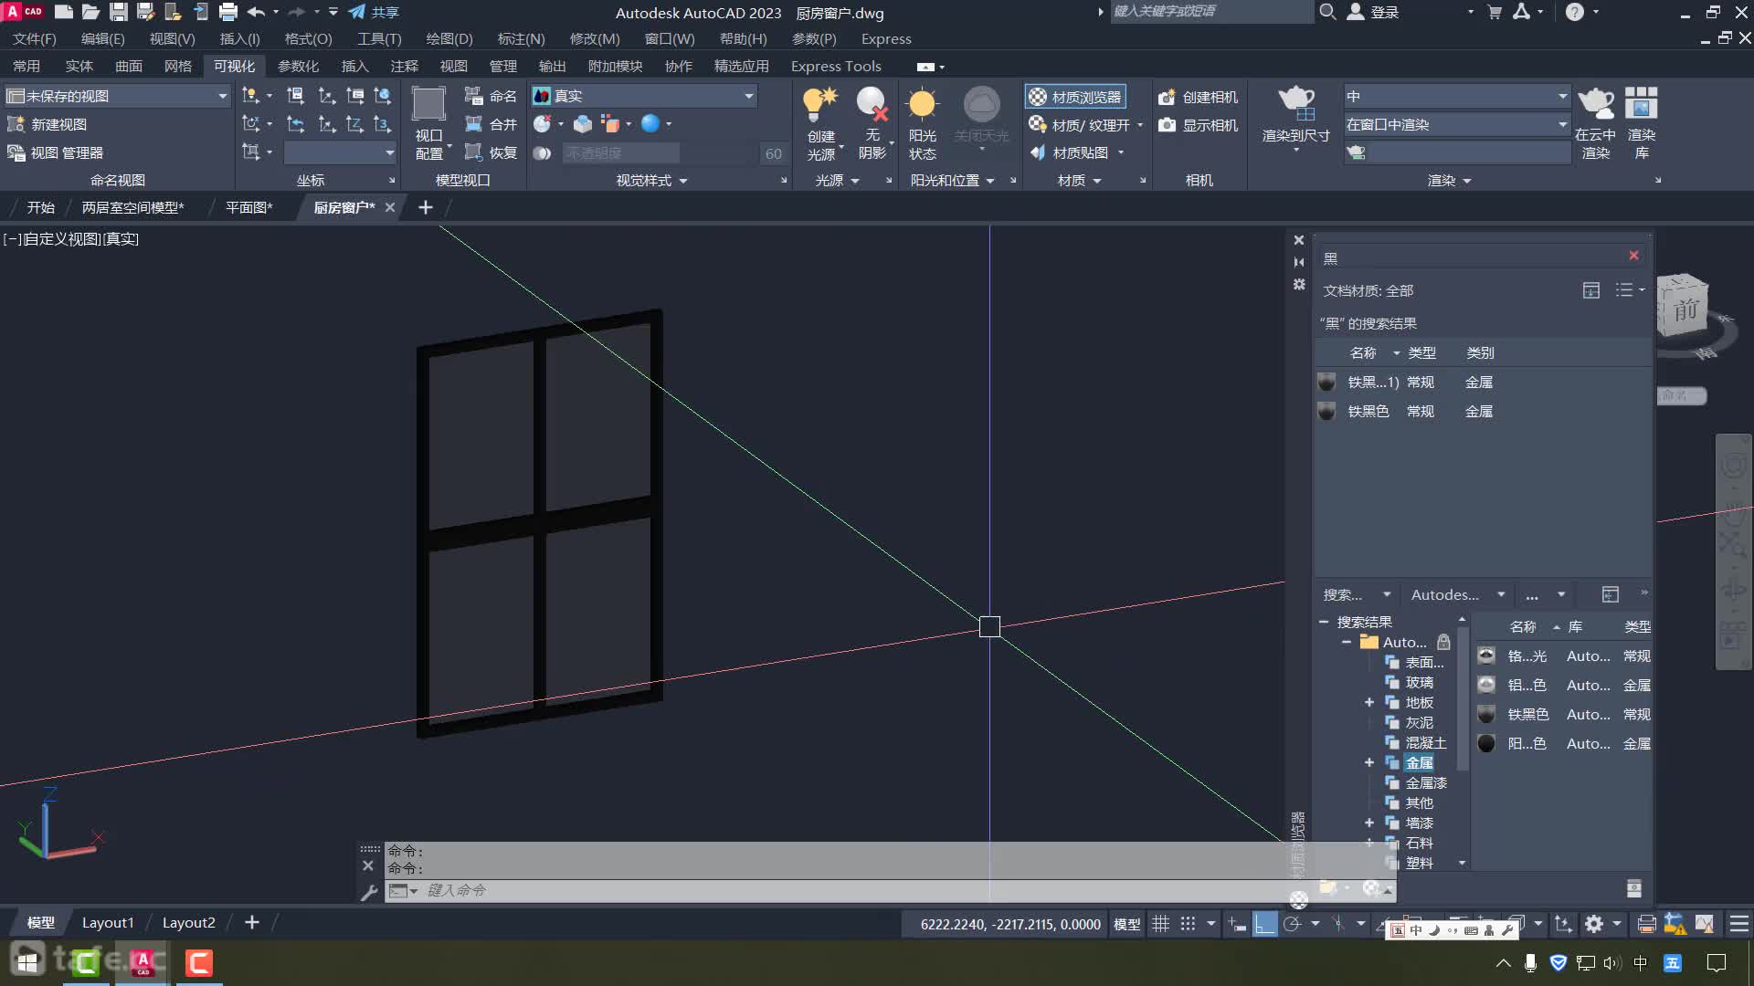Screen dimensions: 1754x986
Task: Open the View Manager
Action: [x=55, y=152]
